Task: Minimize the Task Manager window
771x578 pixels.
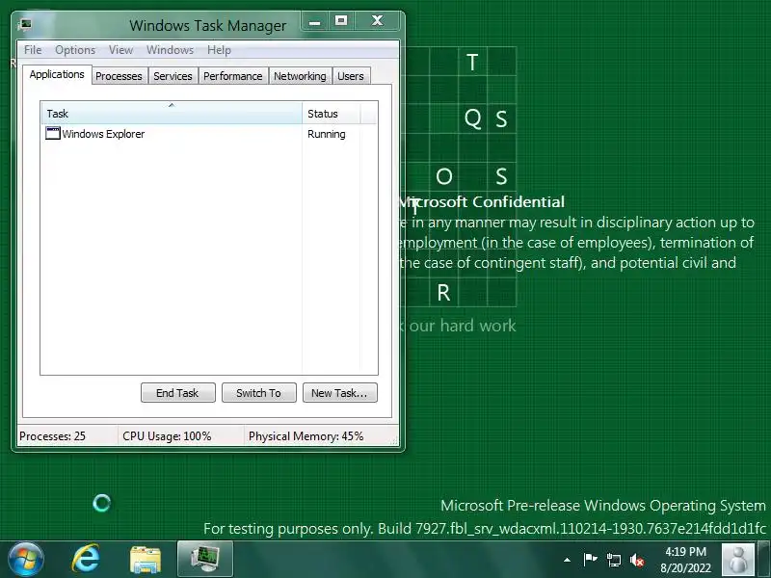Action: pyautogui.click(x=315, y=21)
